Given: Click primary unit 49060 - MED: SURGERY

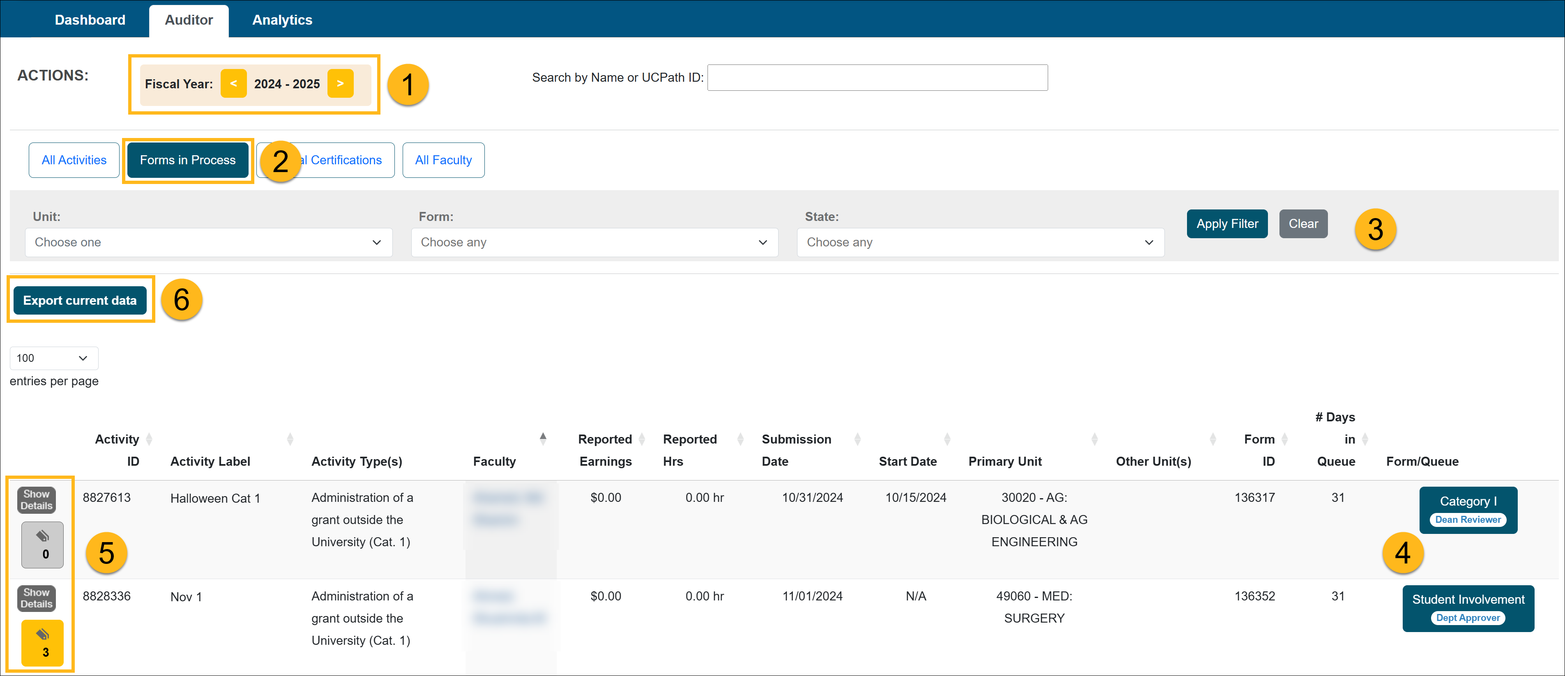Looking at the screenshot, I should [x=1034, y=607].
